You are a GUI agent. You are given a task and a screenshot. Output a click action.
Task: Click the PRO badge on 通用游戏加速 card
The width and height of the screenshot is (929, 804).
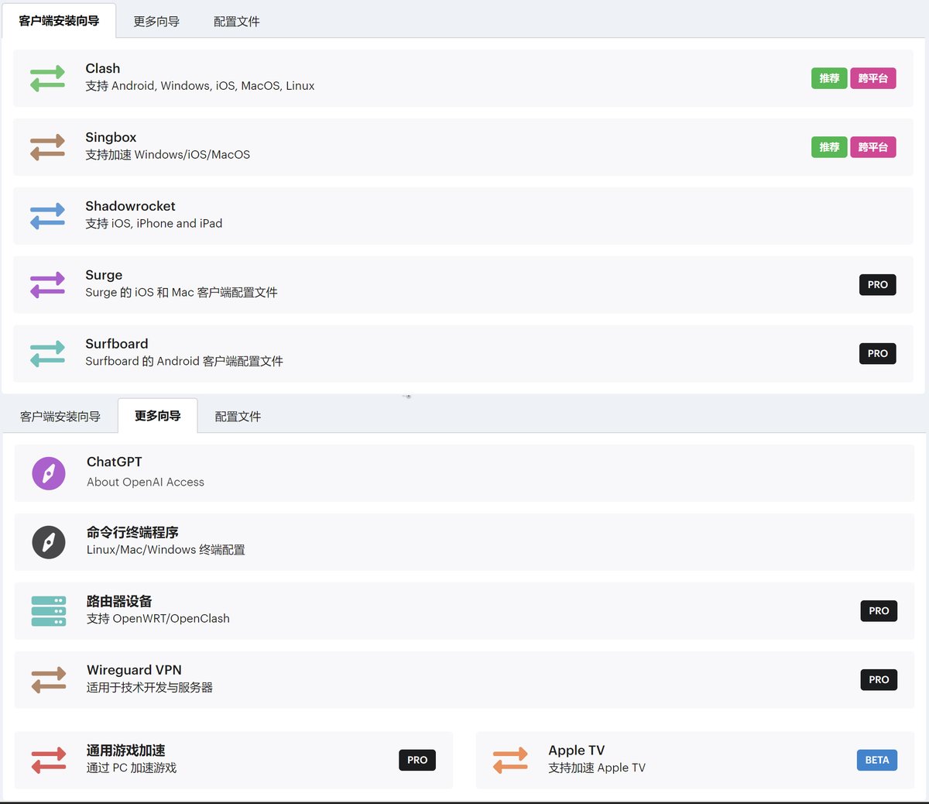click(417, 760)
